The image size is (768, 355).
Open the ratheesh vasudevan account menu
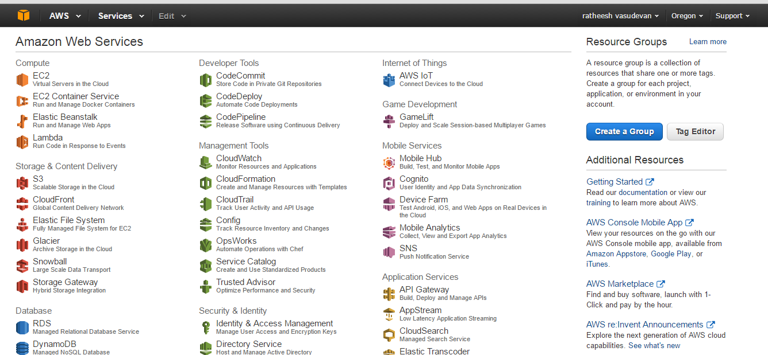pyautogui.click(x=620, y=15)
